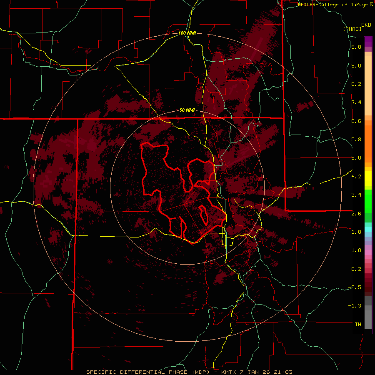
Task: Click the 100 NMI range ring label
Action: (187, 33)
